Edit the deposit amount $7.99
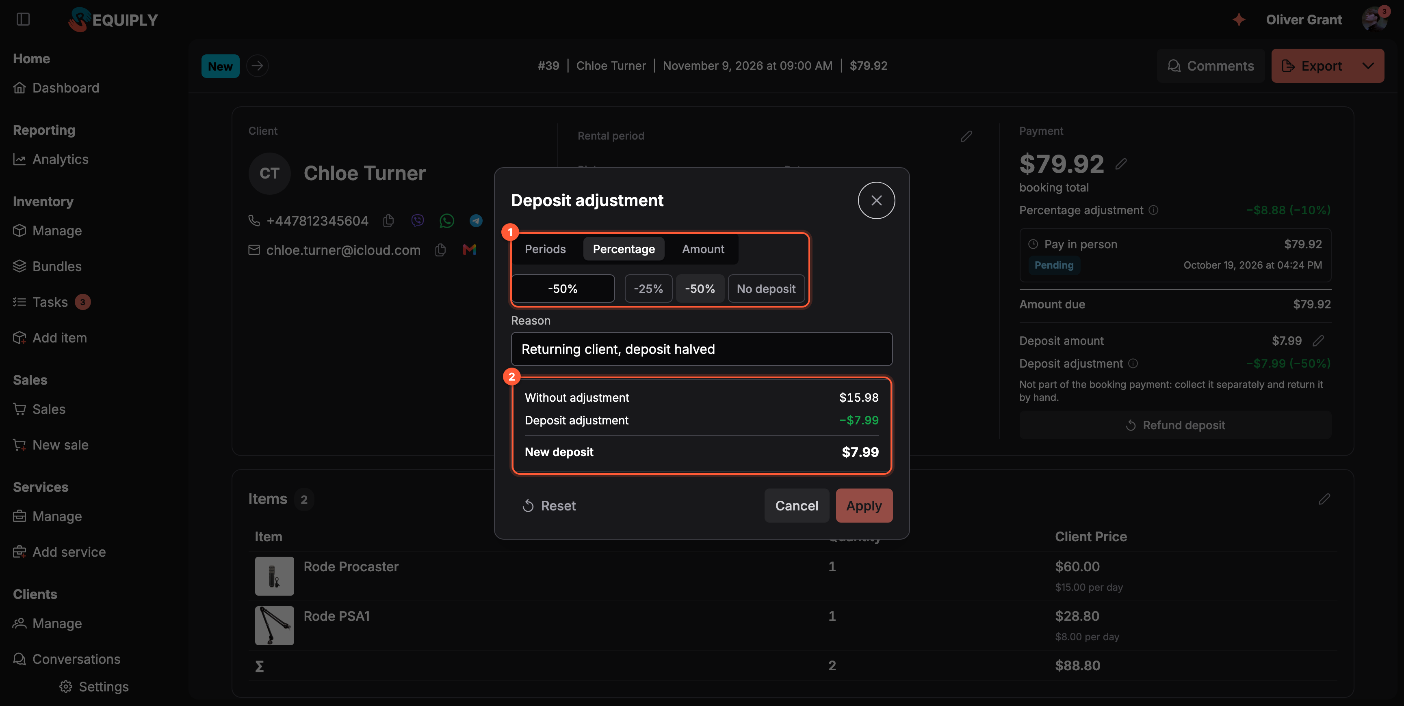 pyautogui.click(x=1318, y=341)
